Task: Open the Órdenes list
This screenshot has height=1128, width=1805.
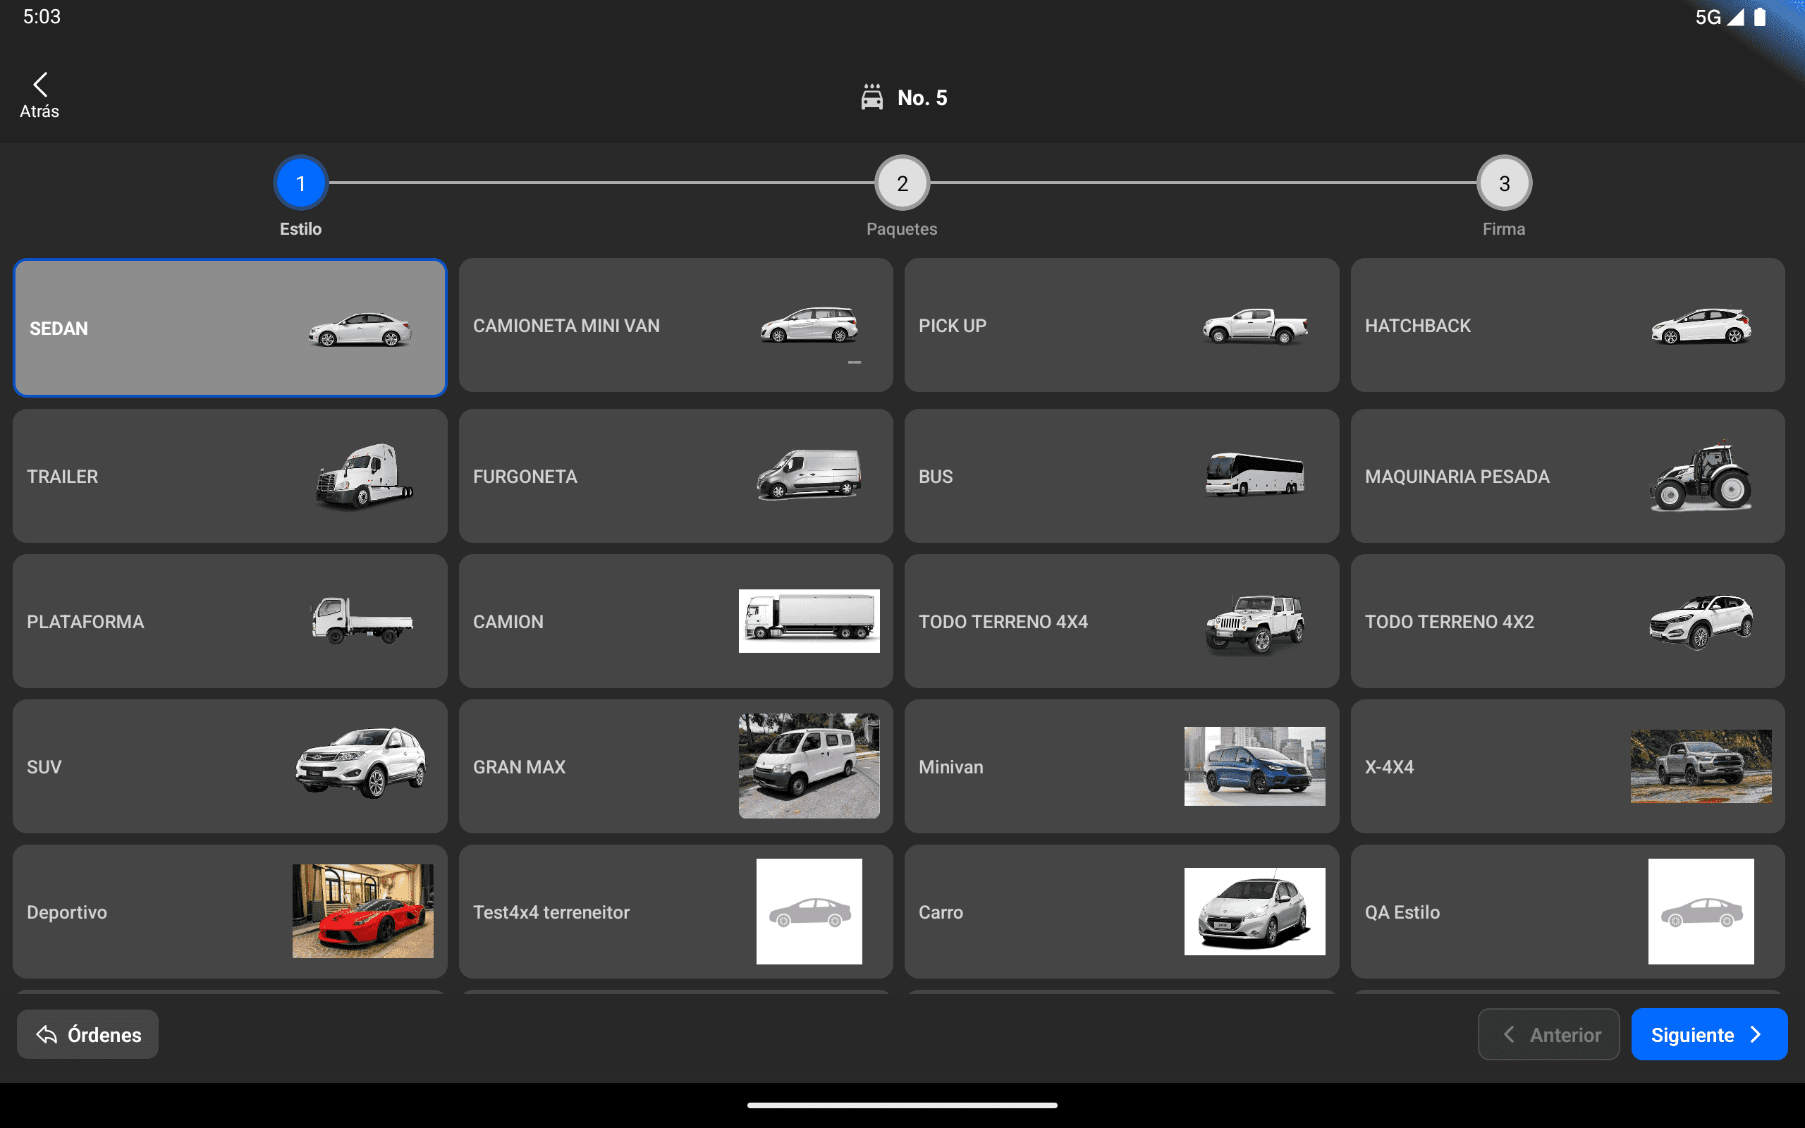Action: pyautogui.click(x=88, y=1034)
